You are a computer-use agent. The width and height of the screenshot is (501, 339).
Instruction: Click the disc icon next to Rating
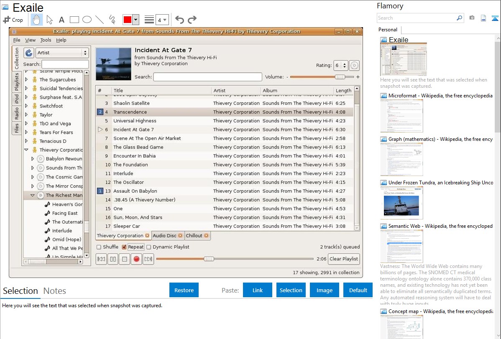pyautogui.click(x=354, y=66)
